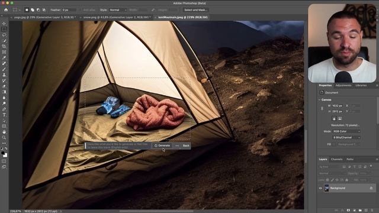
Task: Click Create new layer icon in Layers footer
Action: 366,211
